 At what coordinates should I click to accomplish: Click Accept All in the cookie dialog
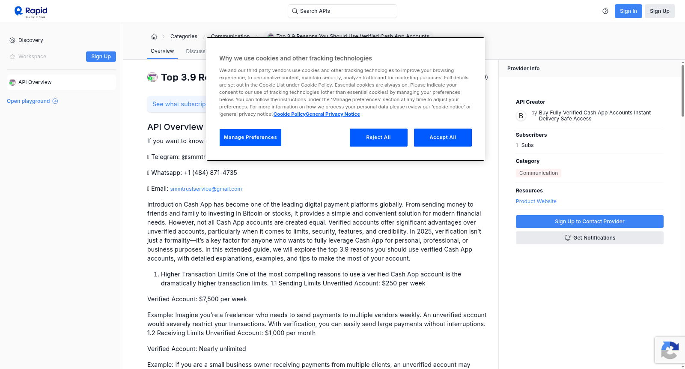(443, 138)
